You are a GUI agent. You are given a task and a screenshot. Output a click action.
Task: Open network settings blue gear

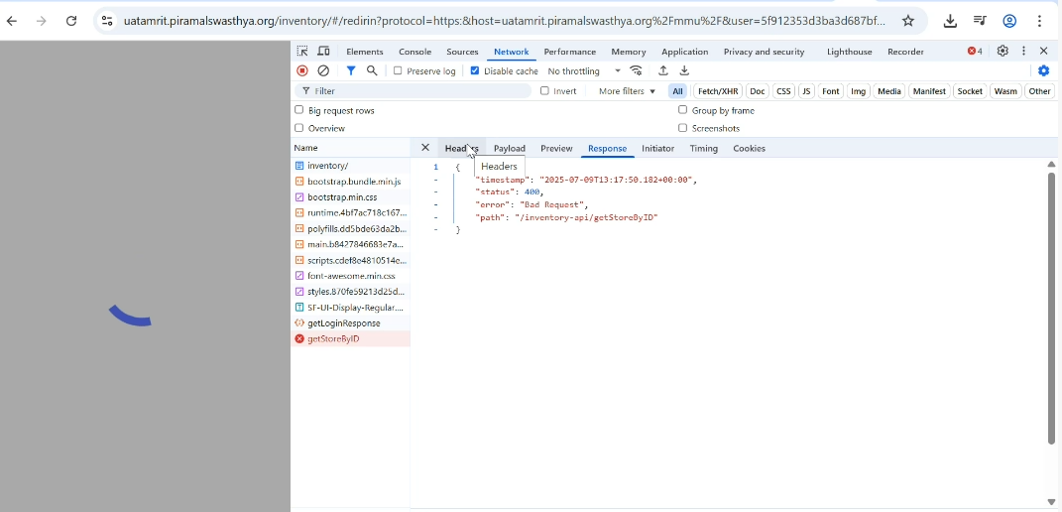click(x=1044, y=70)
